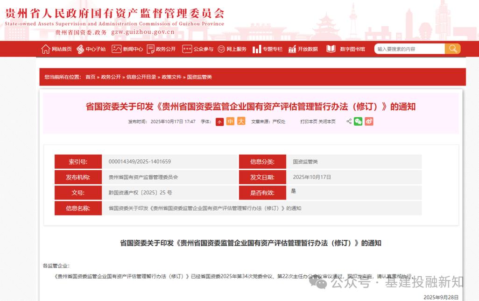Share the article via WeChat icon

(358, 122)
